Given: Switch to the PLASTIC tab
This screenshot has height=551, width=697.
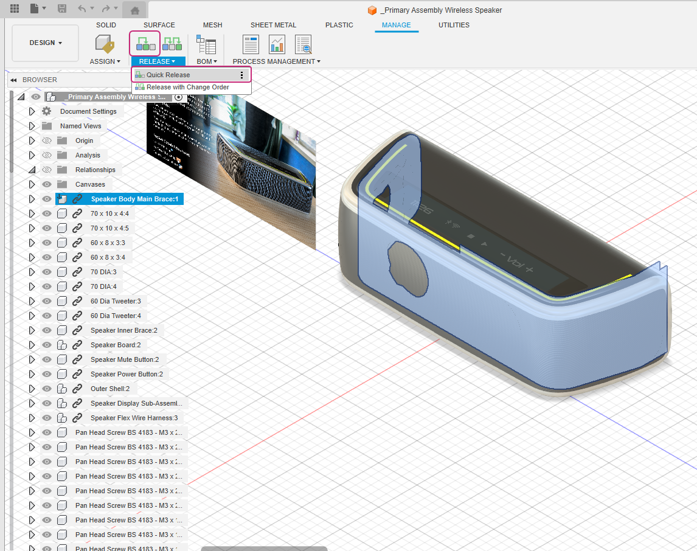Looking at the screenshot, I should [339, 25].
